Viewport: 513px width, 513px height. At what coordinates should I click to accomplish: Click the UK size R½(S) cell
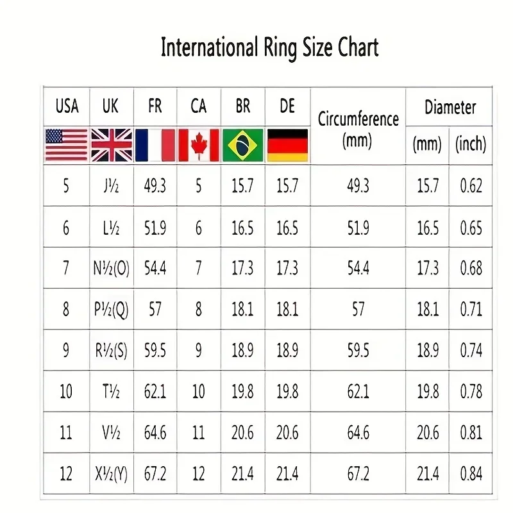[111, 350]
